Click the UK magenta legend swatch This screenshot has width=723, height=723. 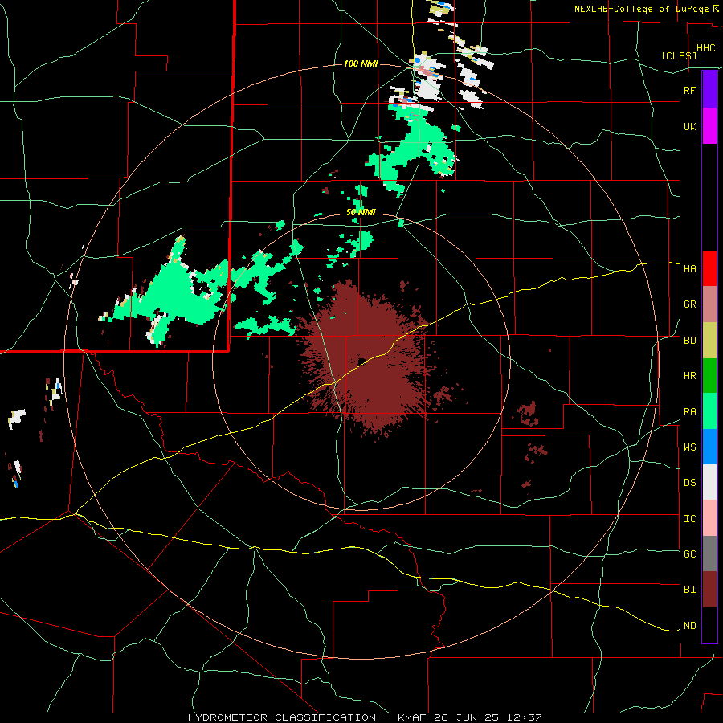pos(709,126)
